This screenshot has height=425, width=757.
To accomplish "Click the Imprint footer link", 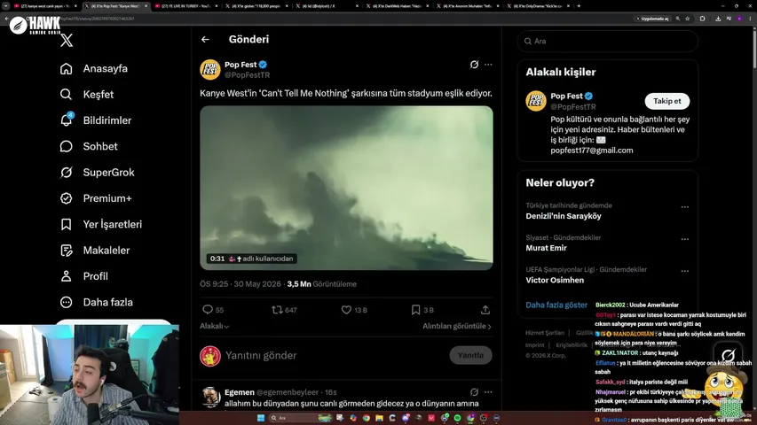I will 534,345.
